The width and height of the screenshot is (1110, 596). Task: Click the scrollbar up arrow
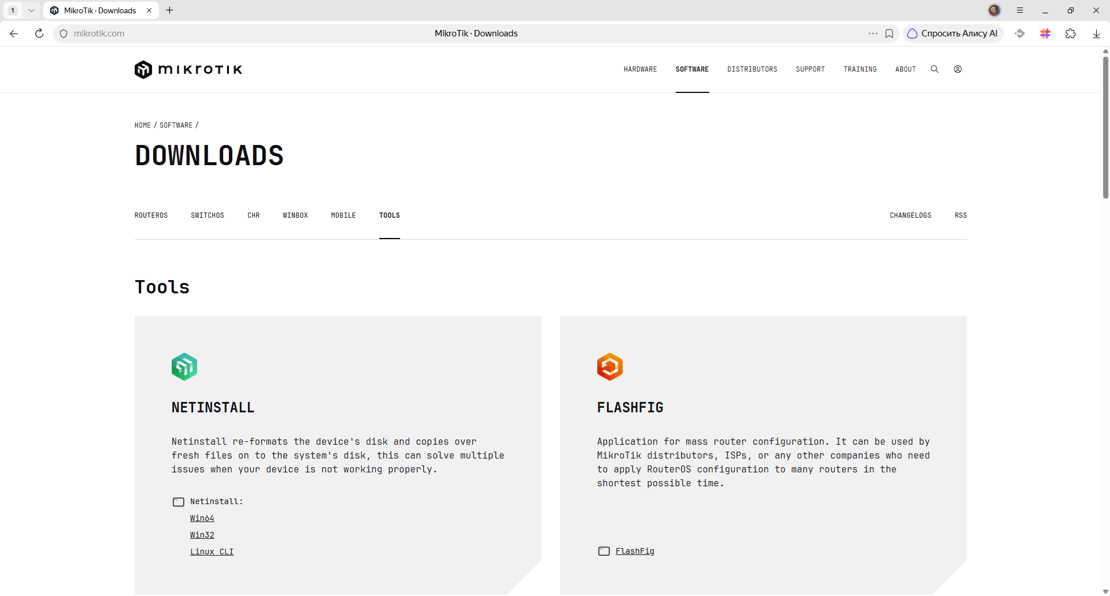1105,51
